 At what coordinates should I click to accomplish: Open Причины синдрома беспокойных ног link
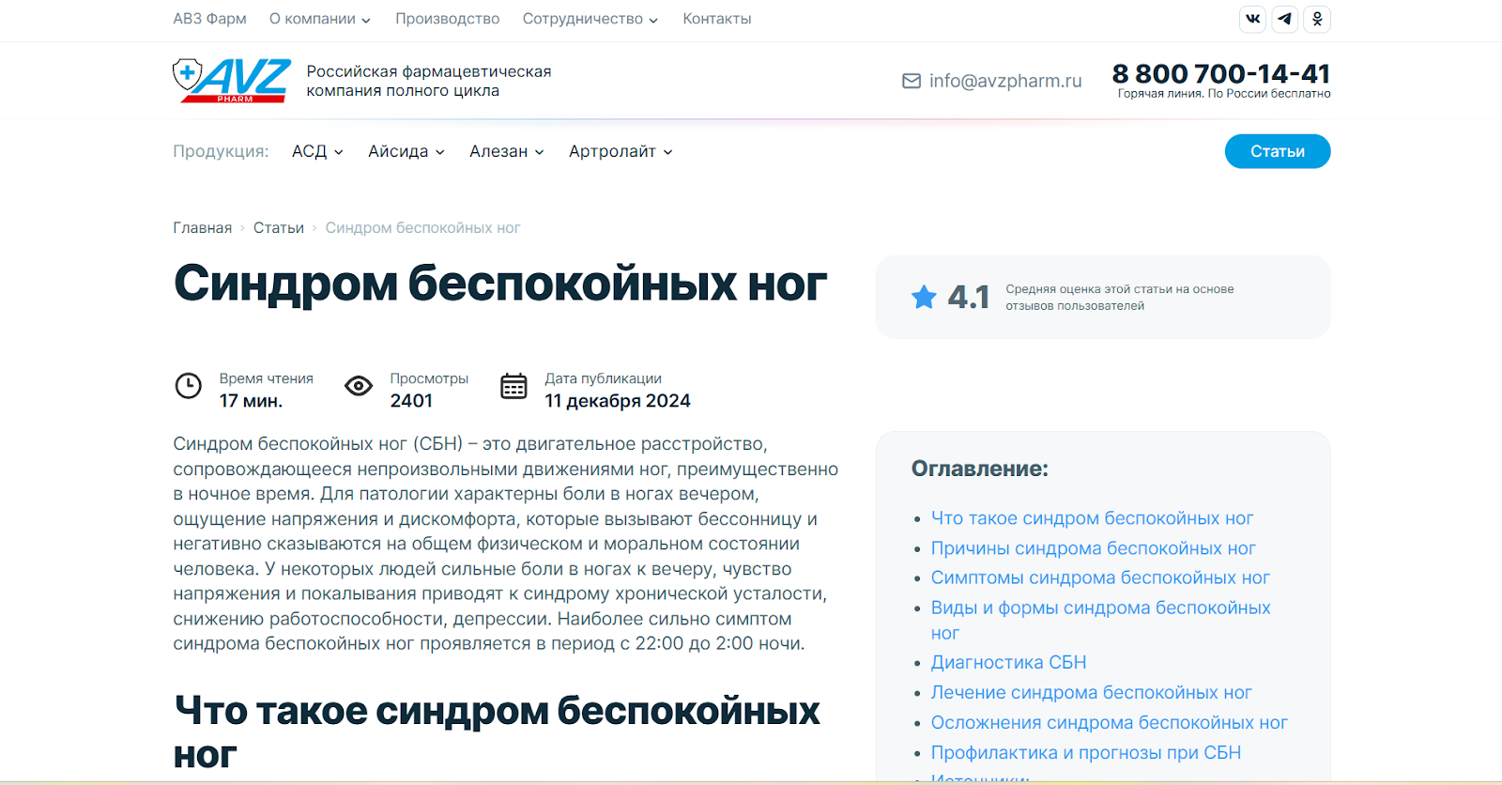[1093, 548]
